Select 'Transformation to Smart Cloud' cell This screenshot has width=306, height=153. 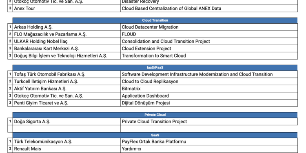coord(209,56)
